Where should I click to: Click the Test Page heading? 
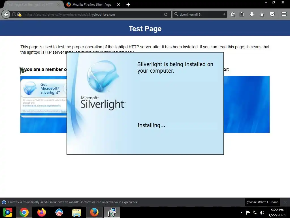click(145, 29)
